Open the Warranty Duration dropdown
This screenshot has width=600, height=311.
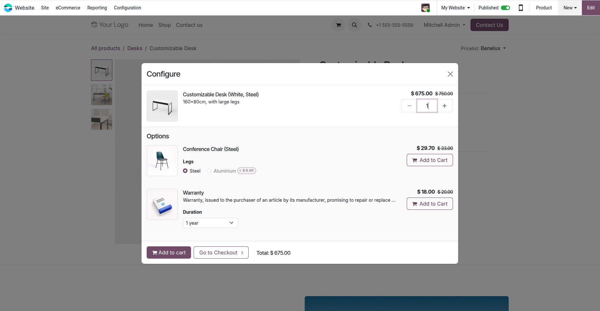210,223
